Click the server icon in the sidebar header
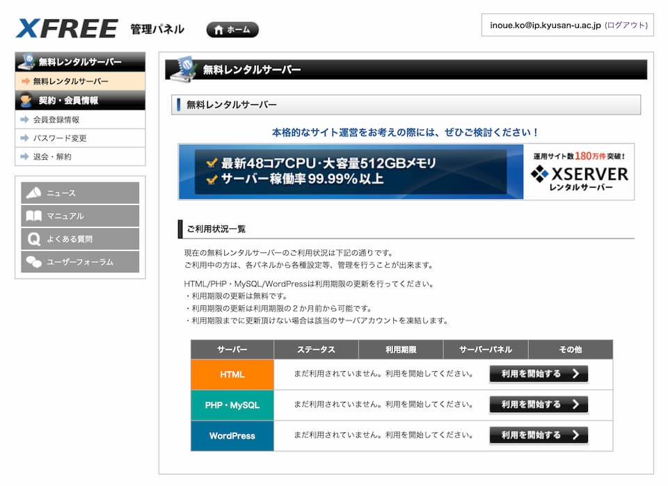This screenshot has height=486, width=668. (x=27, y=62)
